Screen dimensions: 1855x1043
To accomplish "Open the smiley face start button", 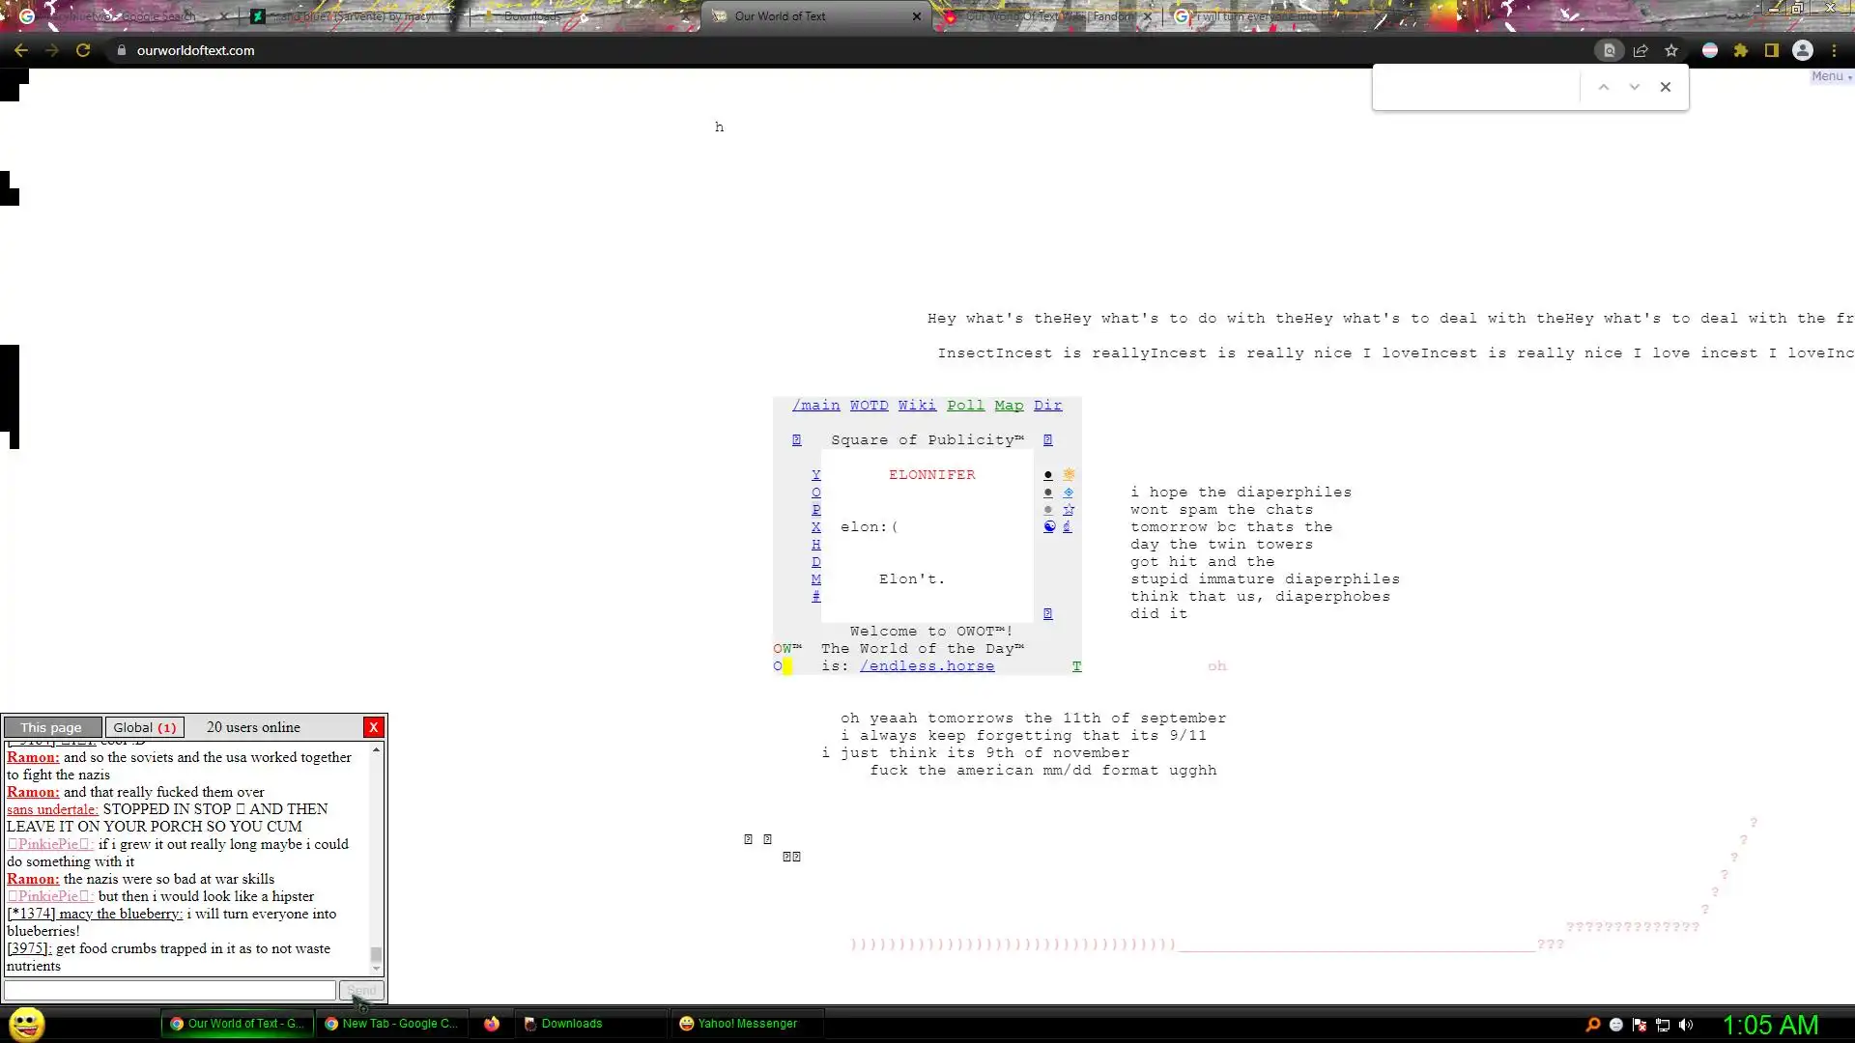I will [26, 1024].
